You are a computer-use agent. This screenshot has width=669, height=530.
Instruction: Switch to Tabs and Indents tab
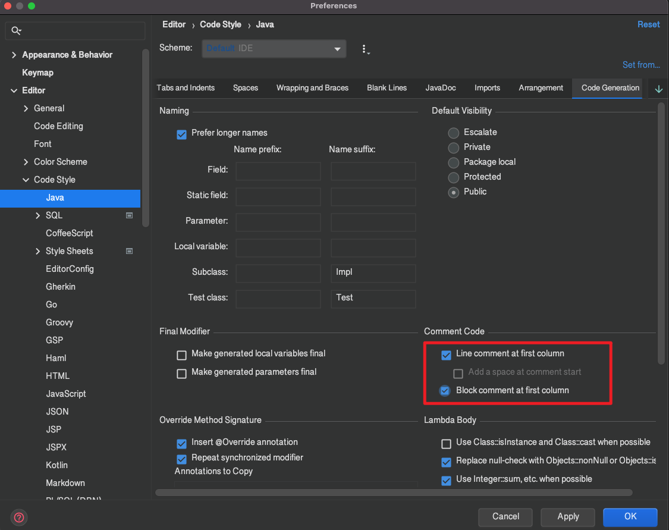[x=186, y=88]
